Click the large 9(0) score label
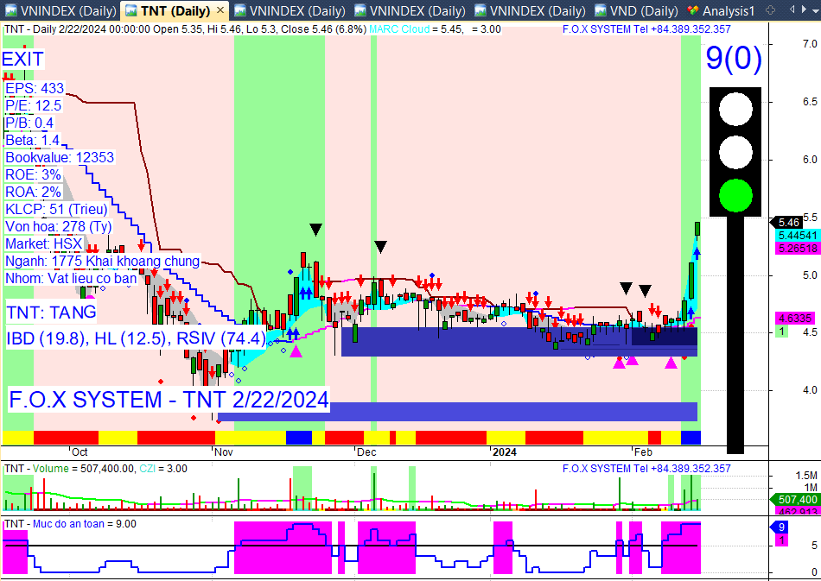The height and width of the screenshot is (581, 821). (x=734, y=58)
